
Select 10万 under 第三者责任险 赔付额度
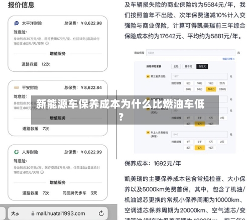point(200,83)
